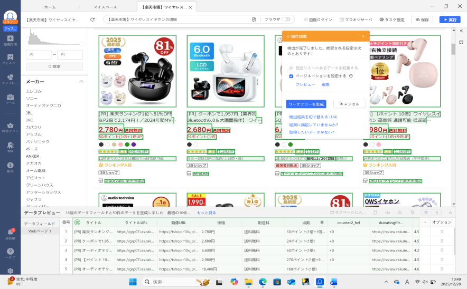
Task: Click the ワークフローを生成 button
Action: tap(306, 104)
